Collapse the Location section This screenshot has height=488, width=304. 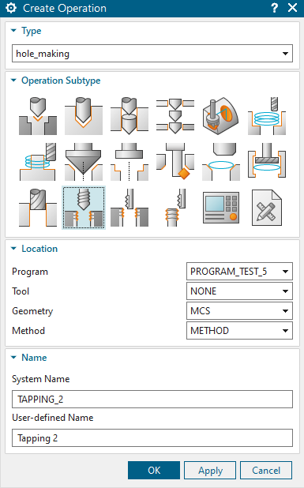pyautogui.click(x=13, y=249)
